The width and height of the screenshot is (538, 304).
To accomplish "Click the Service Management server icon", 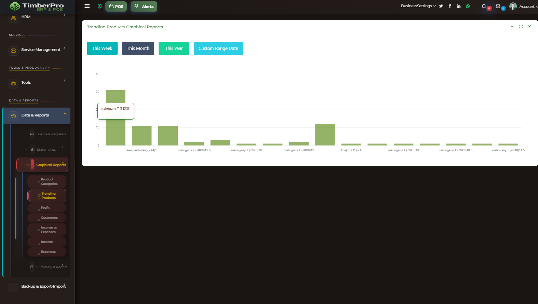I will [x=13, y=51].
